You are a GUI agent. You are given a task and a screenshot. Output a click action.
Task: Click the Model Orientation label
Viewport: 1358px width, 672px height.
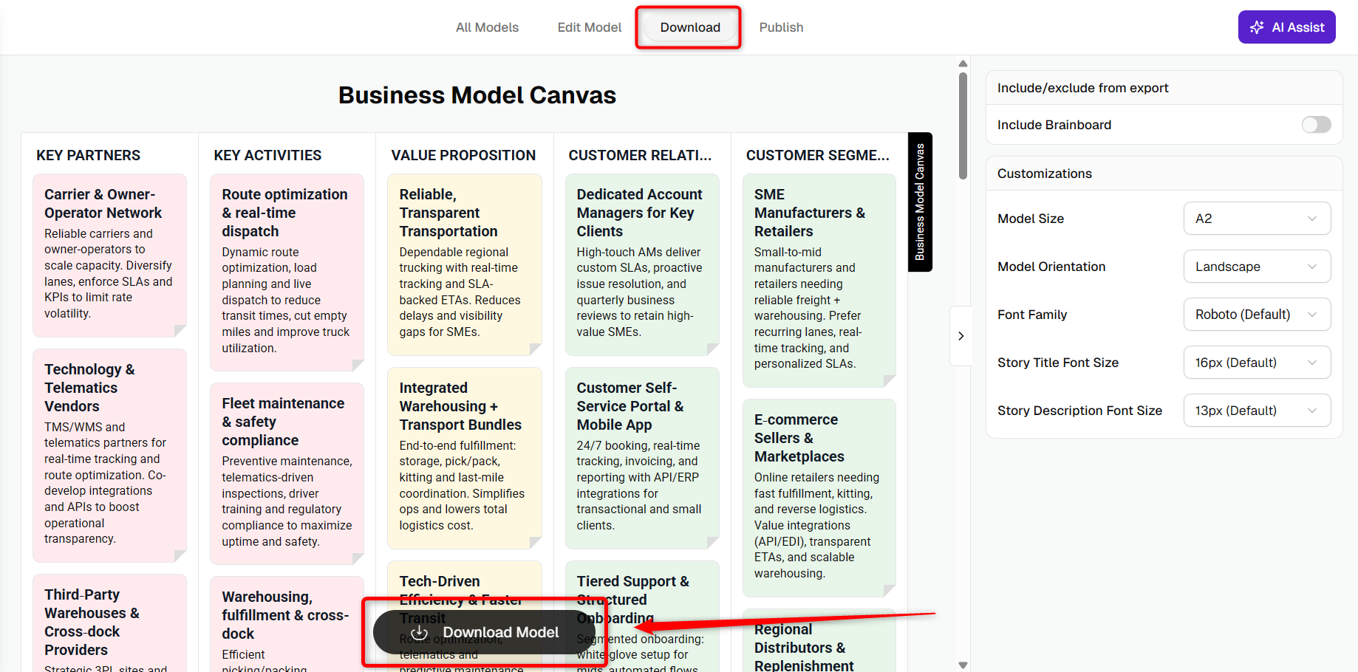point(1051,267)
